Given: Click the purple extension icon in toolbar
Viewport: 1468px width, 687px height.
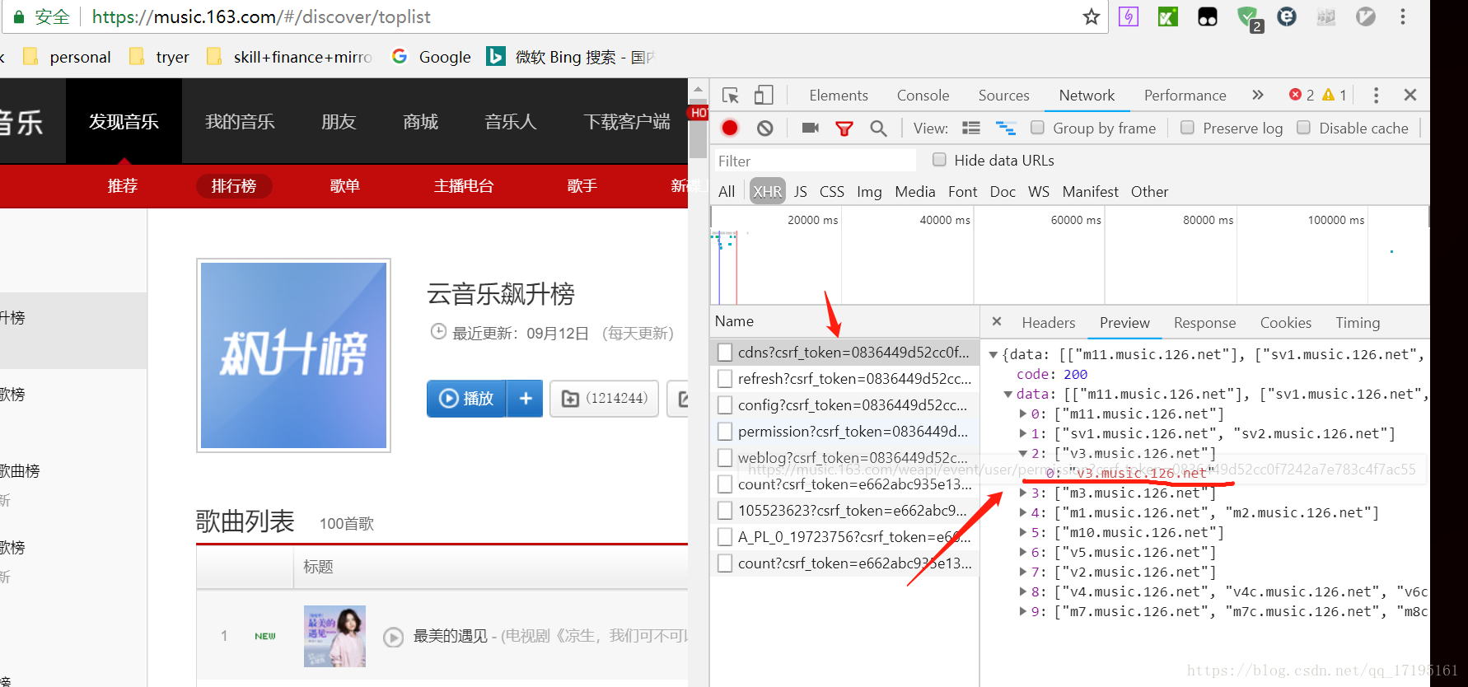Looking at the screenshot, I should (x=1129, y=16).
